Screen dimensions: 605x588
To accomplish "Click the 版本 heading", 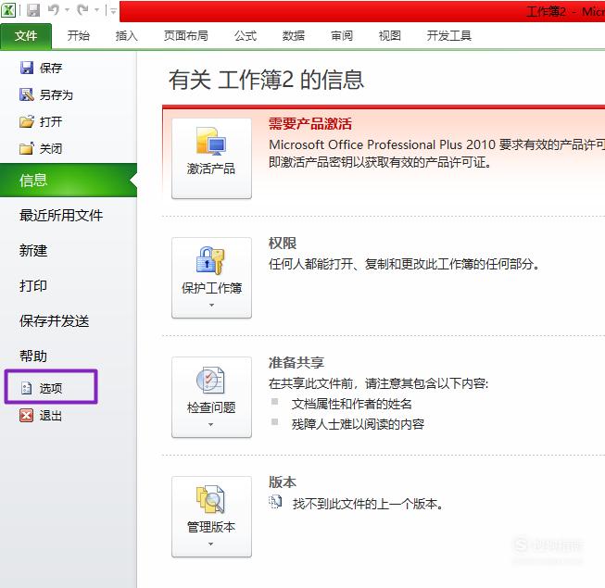I will click(x=283, y=482).
